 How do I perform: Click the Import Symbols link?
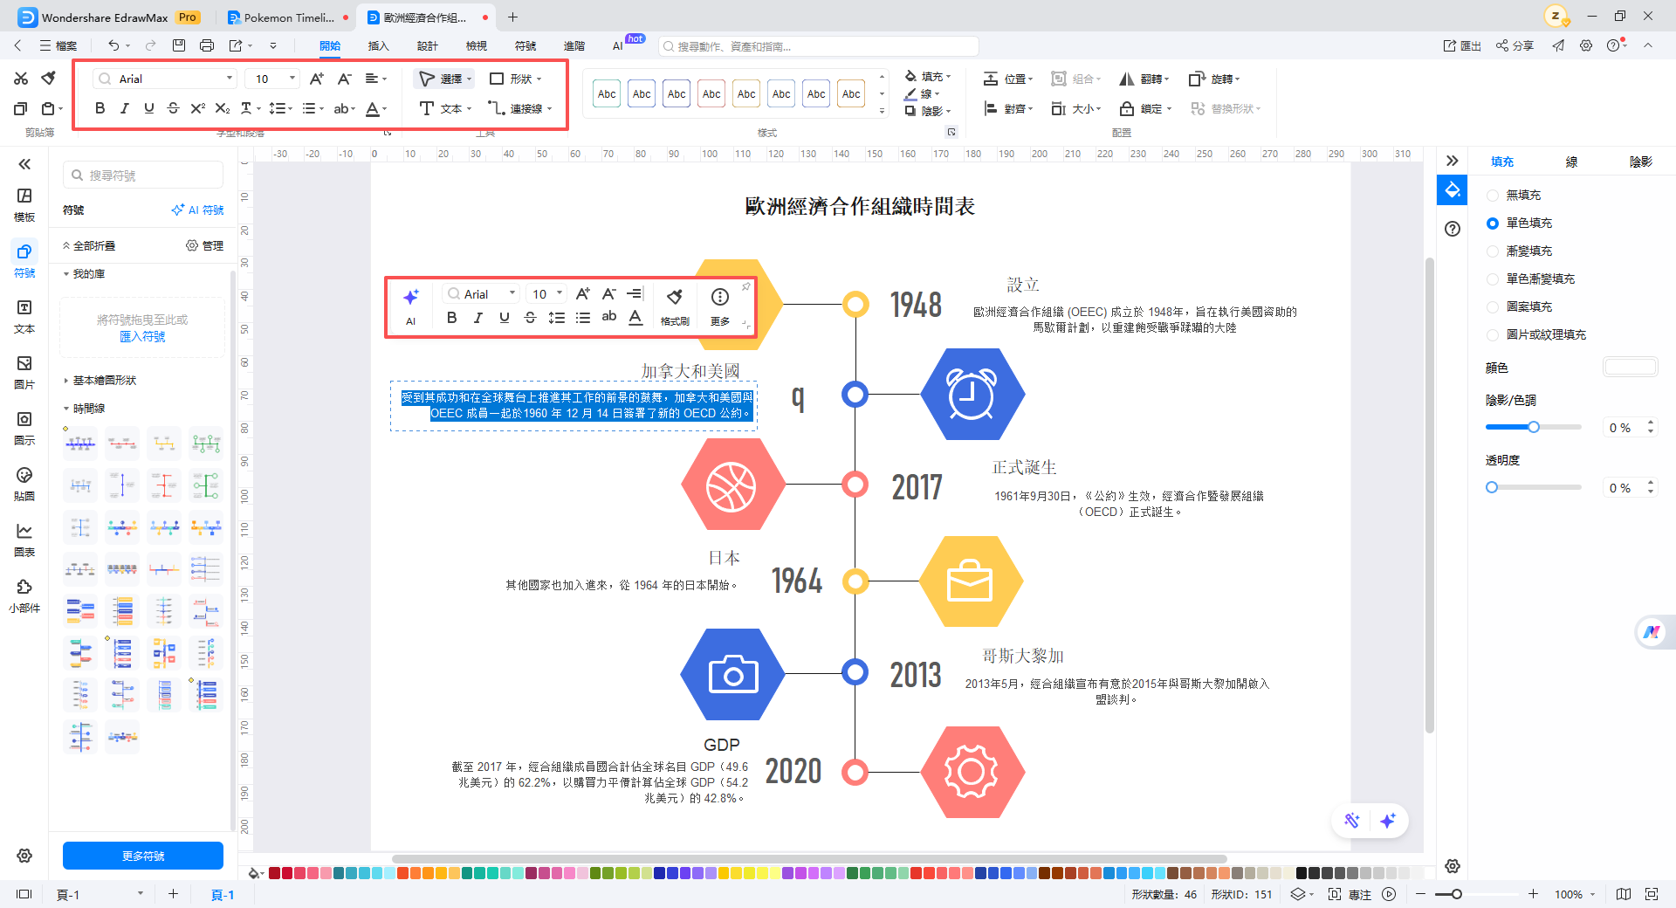pos(142,336)
